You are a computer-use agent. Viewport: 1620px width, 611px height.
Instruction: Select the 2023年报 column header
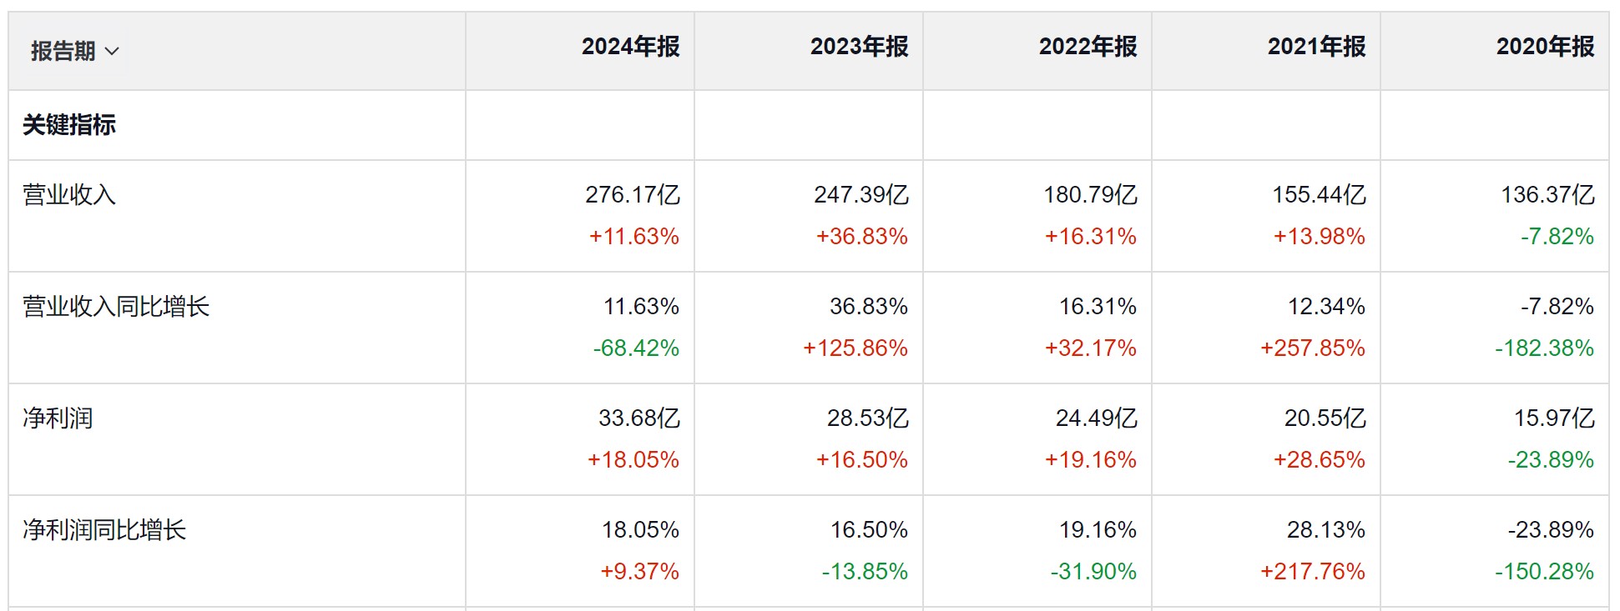[x=859, y=47]
